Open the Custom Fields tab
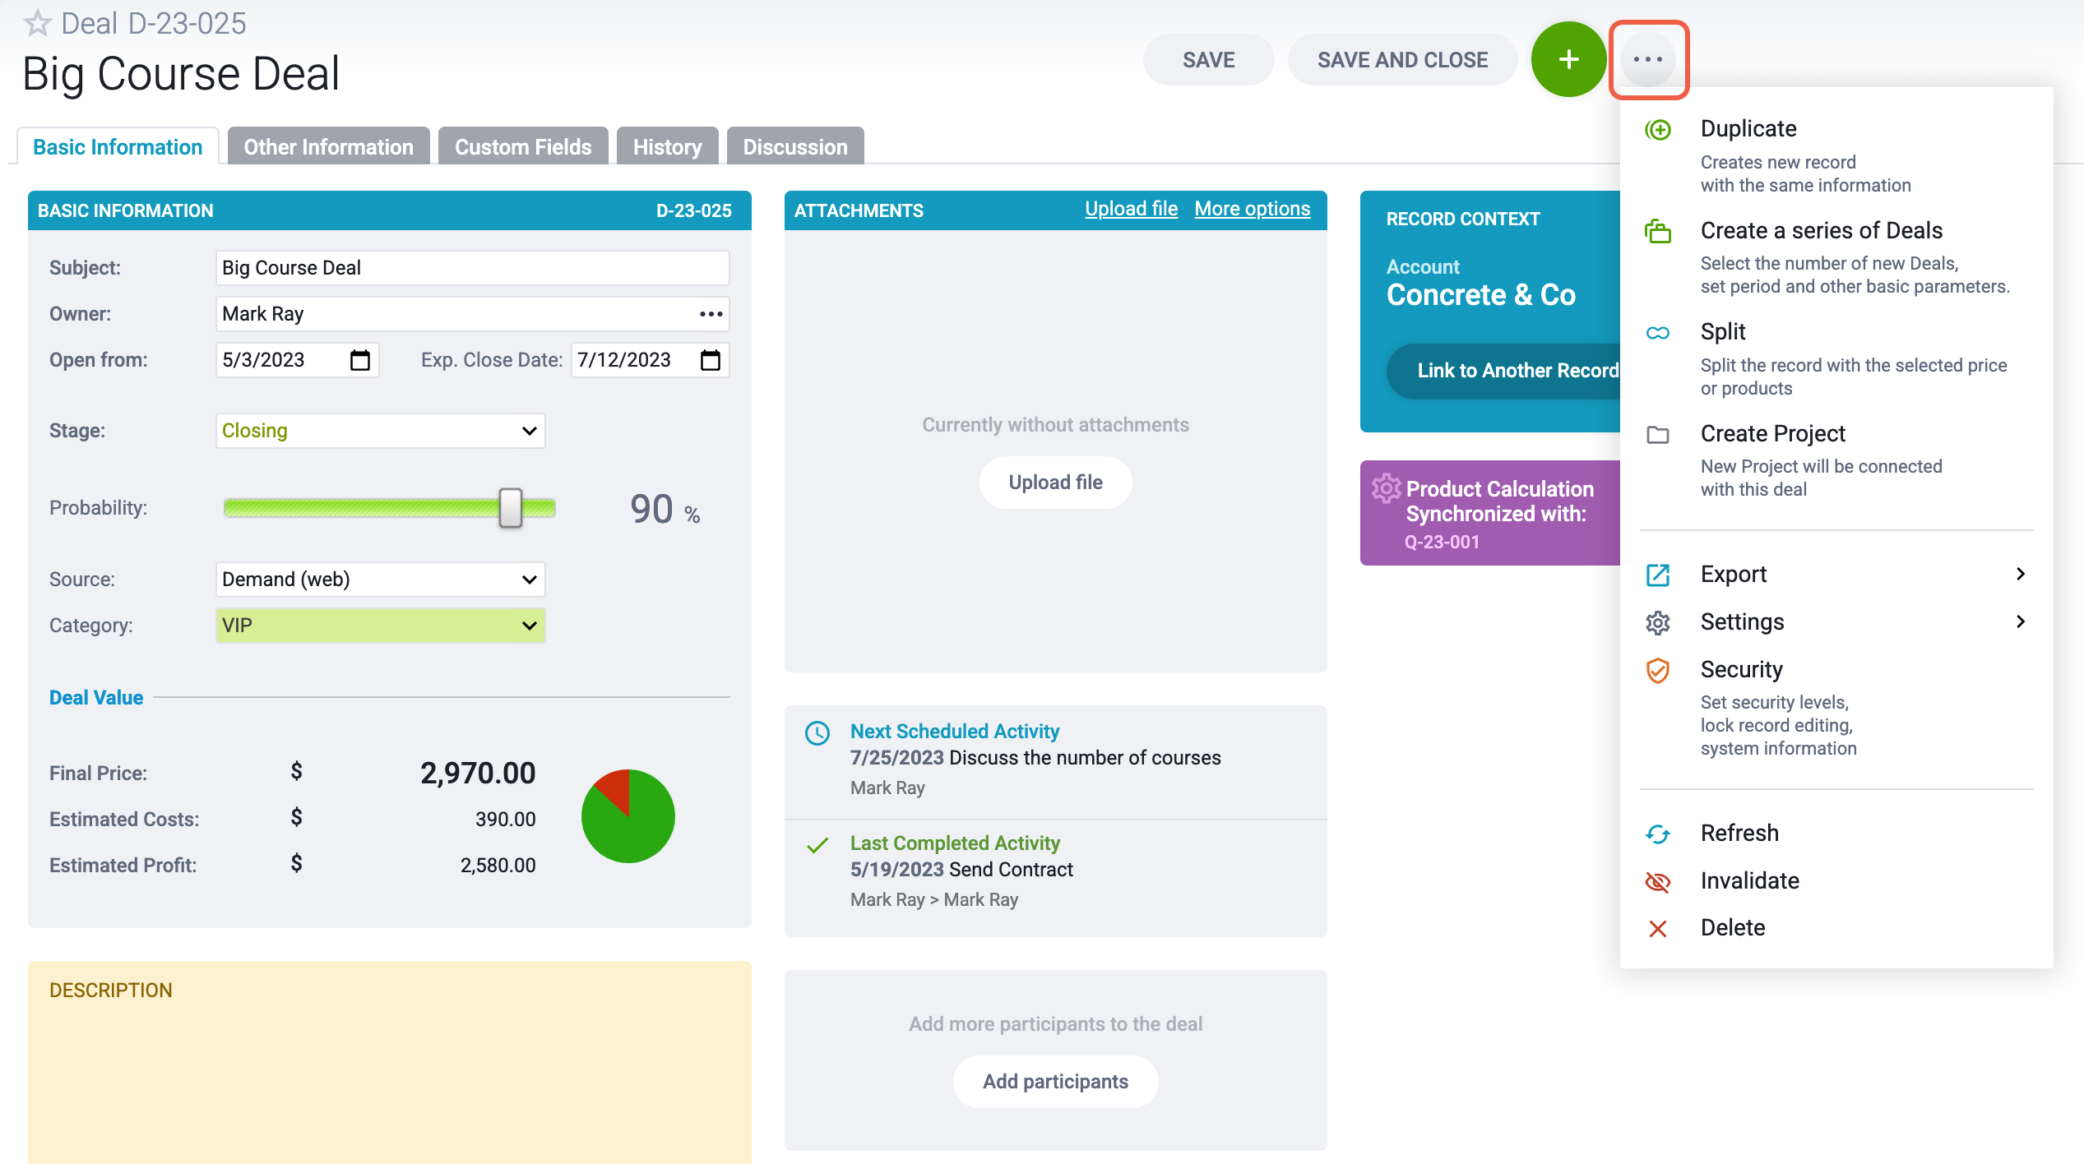 pyautogui.click(x=523, y=146)
